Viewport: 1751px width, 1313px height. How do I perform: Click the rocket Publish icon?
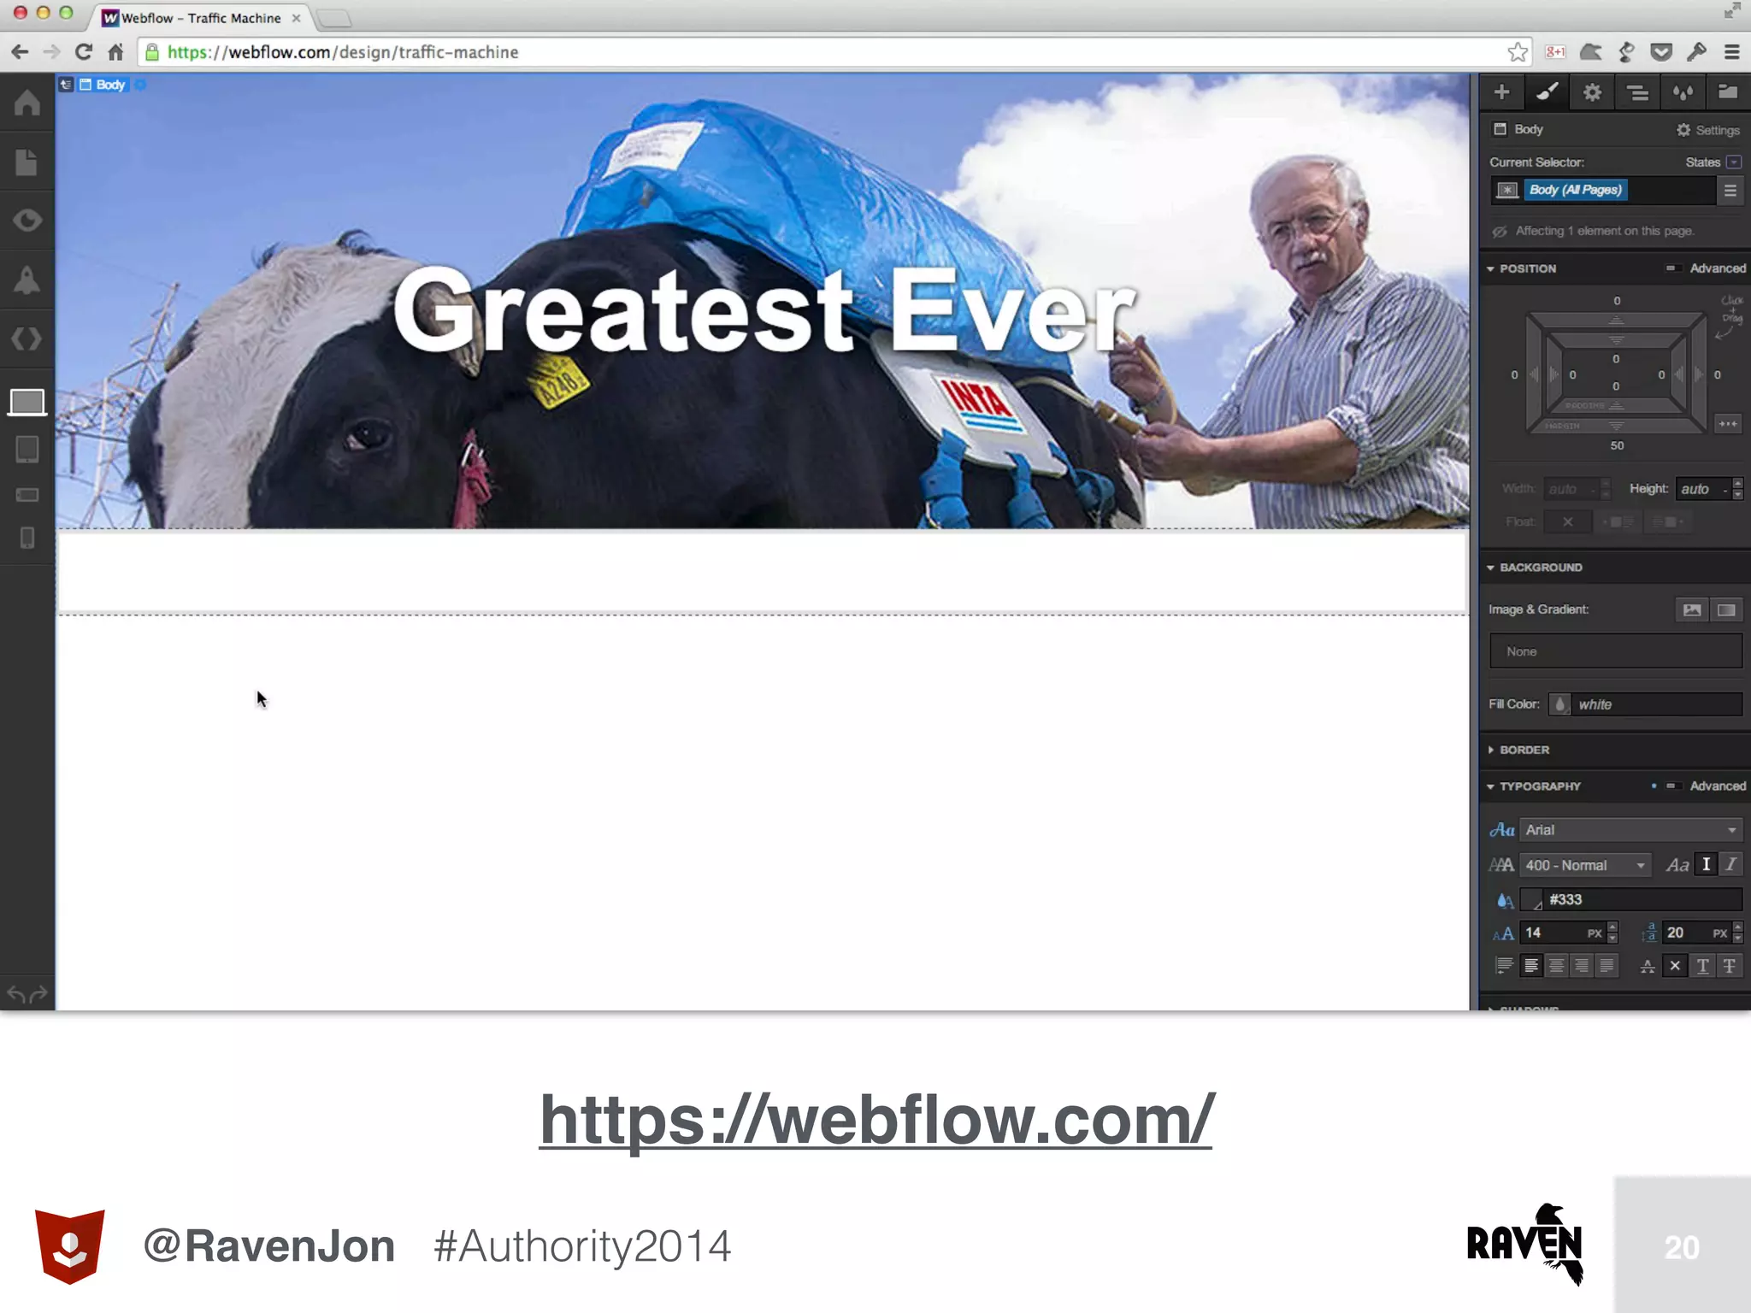point(27,280)
